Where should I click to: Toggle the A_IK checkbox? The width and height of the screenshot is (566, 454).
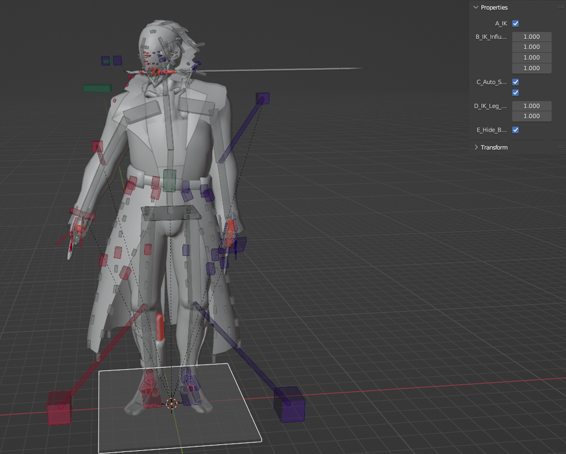coord(515,23)
